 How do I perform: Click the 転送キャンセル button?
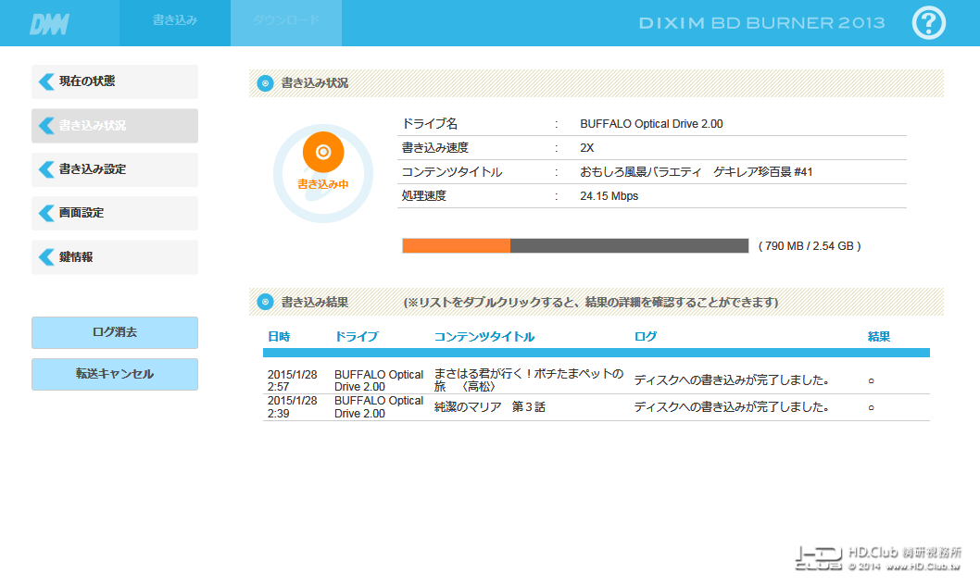pyautogui.click(x=115, y=375)
